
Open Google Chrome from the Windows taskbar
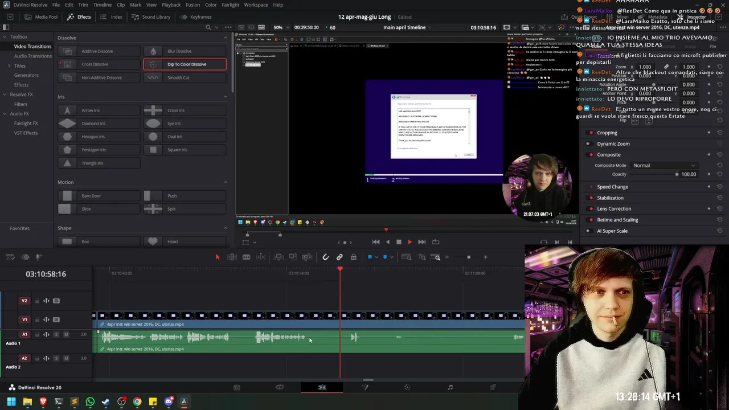pos(137,401)
